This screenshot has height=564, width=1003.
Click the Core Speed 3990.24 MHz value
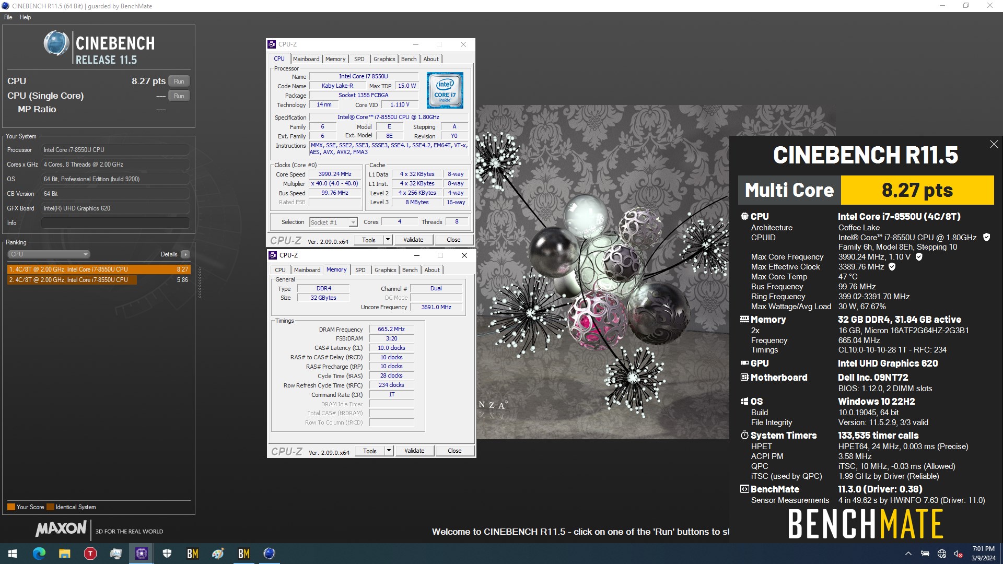[x=335, y=174]
